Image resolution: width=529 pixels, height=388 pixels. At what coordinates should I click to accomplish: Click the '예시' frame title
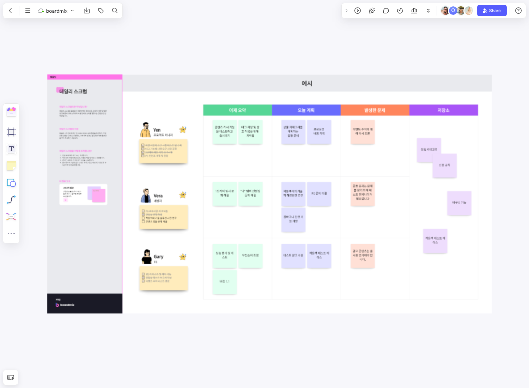[307, 83]
